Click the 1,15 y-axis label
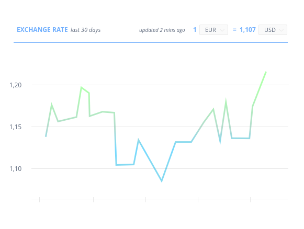304x229 pixels. pyautogui.click(x=16, y=127)
